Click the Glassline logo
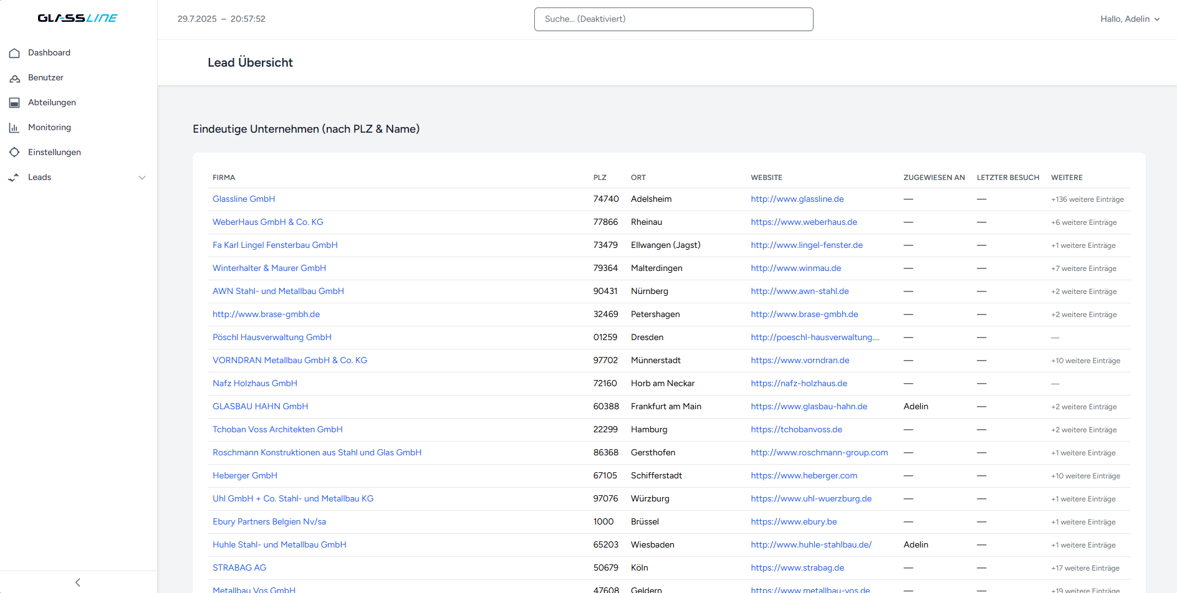This screenshot has height=593, width=1177. pyautogui.click(x=77, y=18)
